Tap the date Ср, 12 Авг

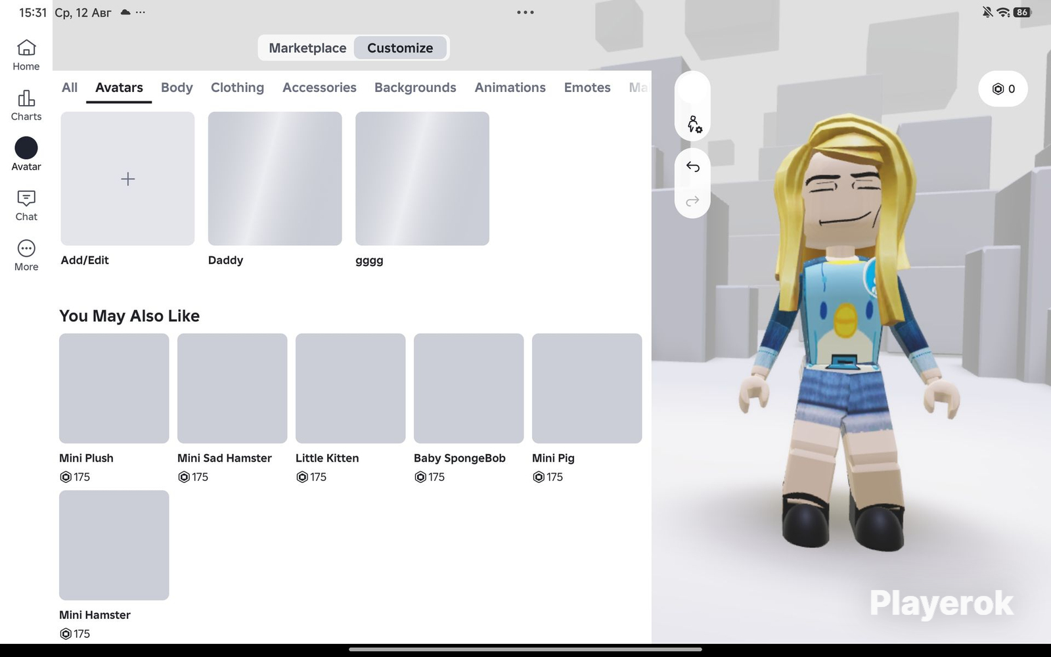tap(83, 12)
